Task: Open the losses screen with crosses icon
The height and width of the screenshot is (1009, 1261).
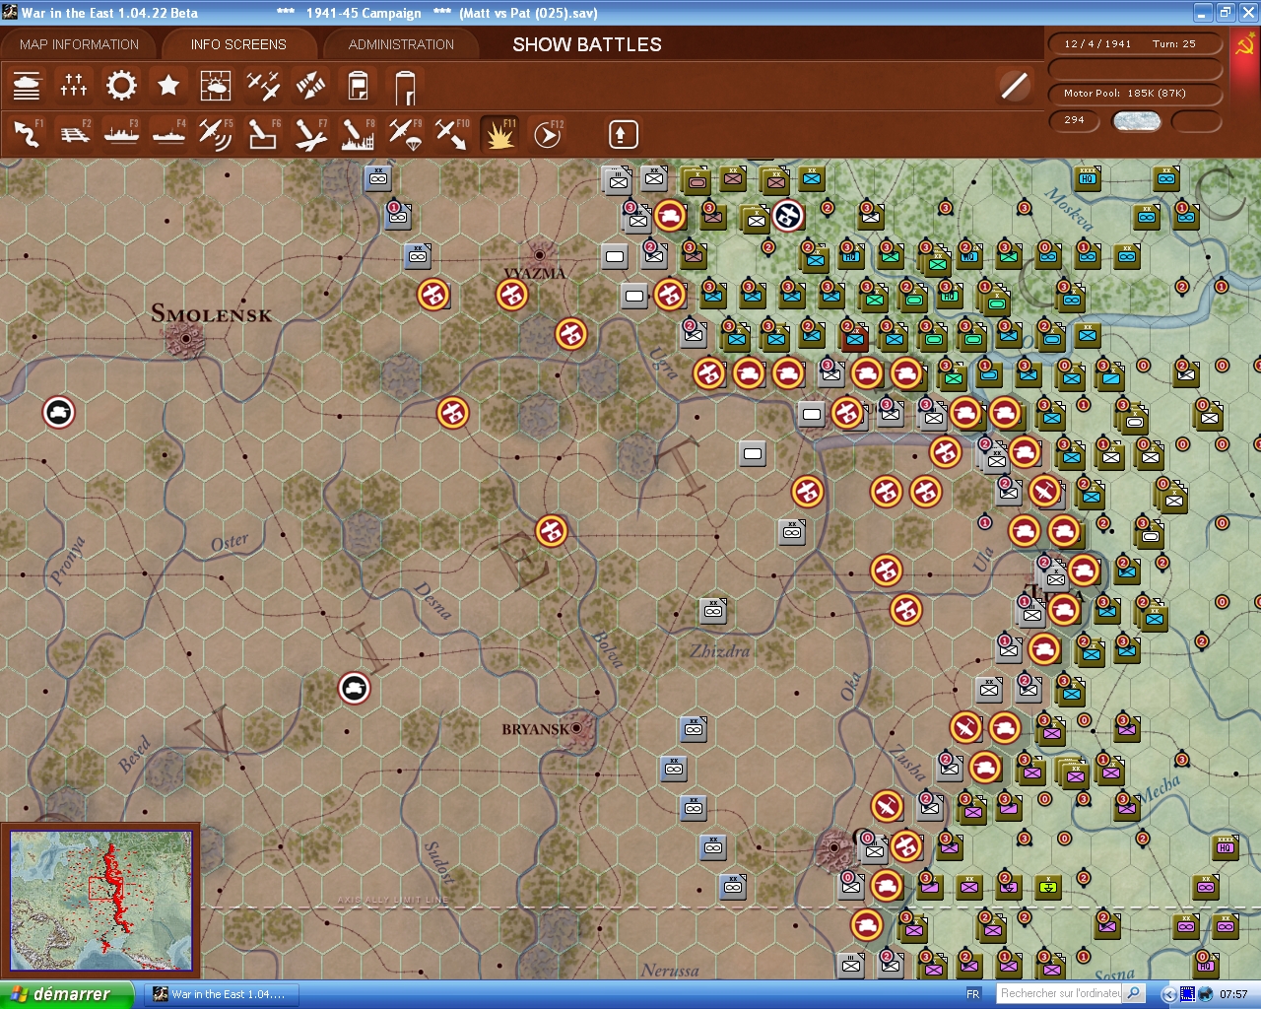Action: click(74, 86)
